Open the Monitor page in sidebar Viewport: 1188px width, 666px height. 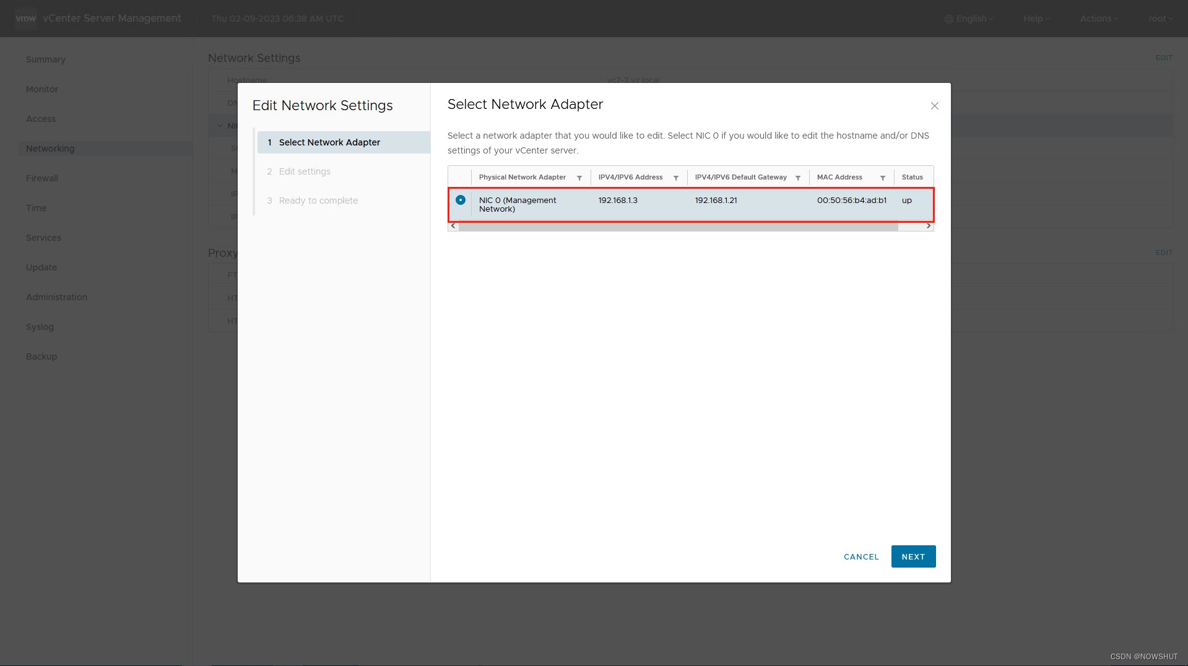pos(42,89)
